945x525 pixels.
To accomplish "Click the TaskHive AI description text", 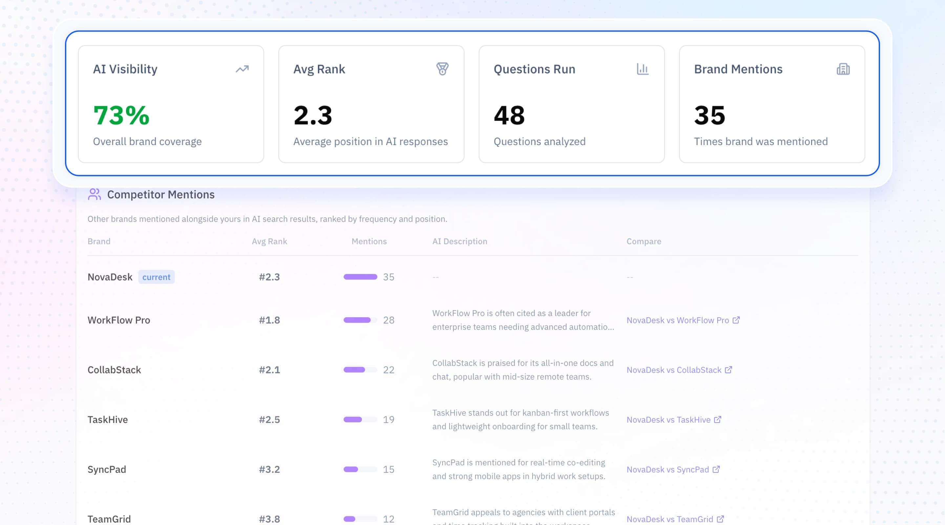I will pyautogui.click(x=520, y=419).
